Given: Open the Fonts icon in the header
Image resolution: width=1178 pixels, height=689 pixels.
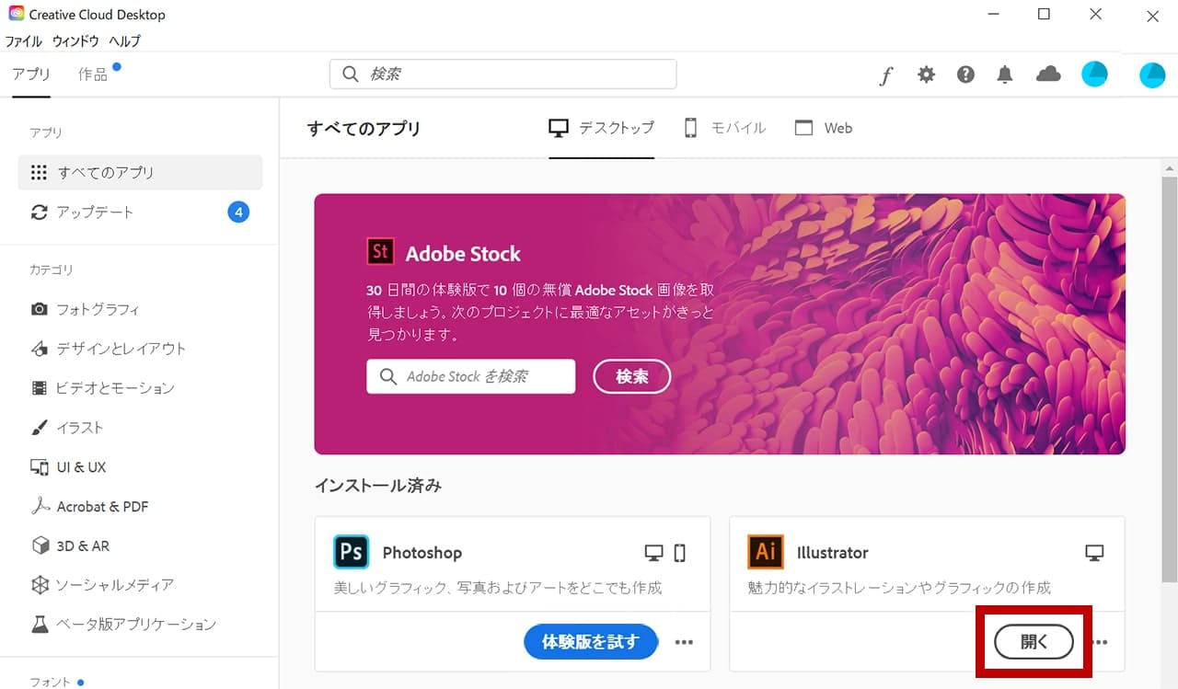Looking at the screenshot, I should tap(885, 75).
